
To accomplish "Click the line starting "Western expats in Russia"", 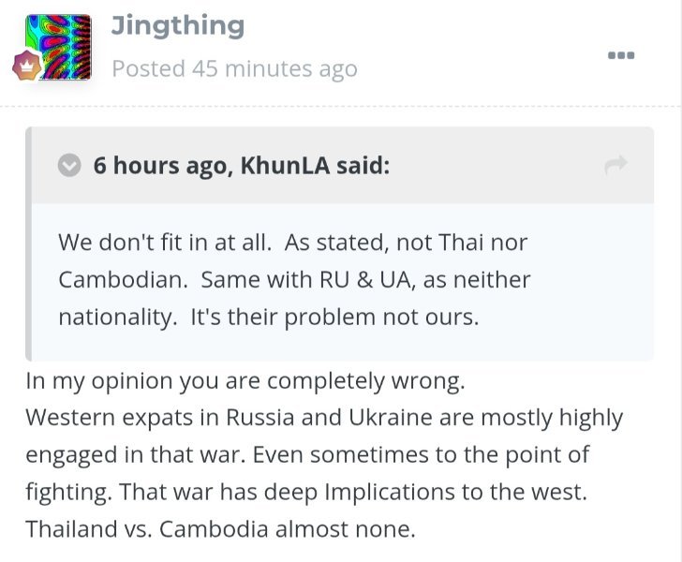I will tap(324, 419).
